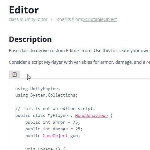Screen dimensions: 150x150
Task: Click the 'class in UnityEditor' text
Action: click(x=28, y=19)
